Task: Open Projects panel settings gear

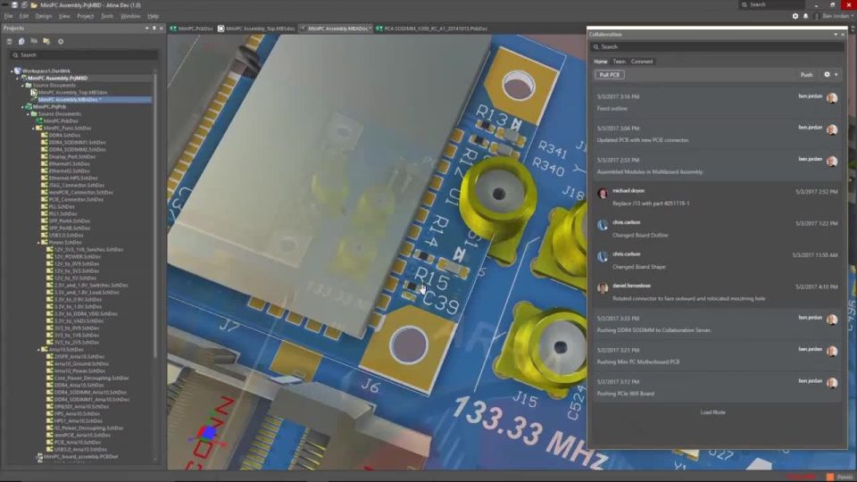Action: pyautogui.click(x=61, y=42)
